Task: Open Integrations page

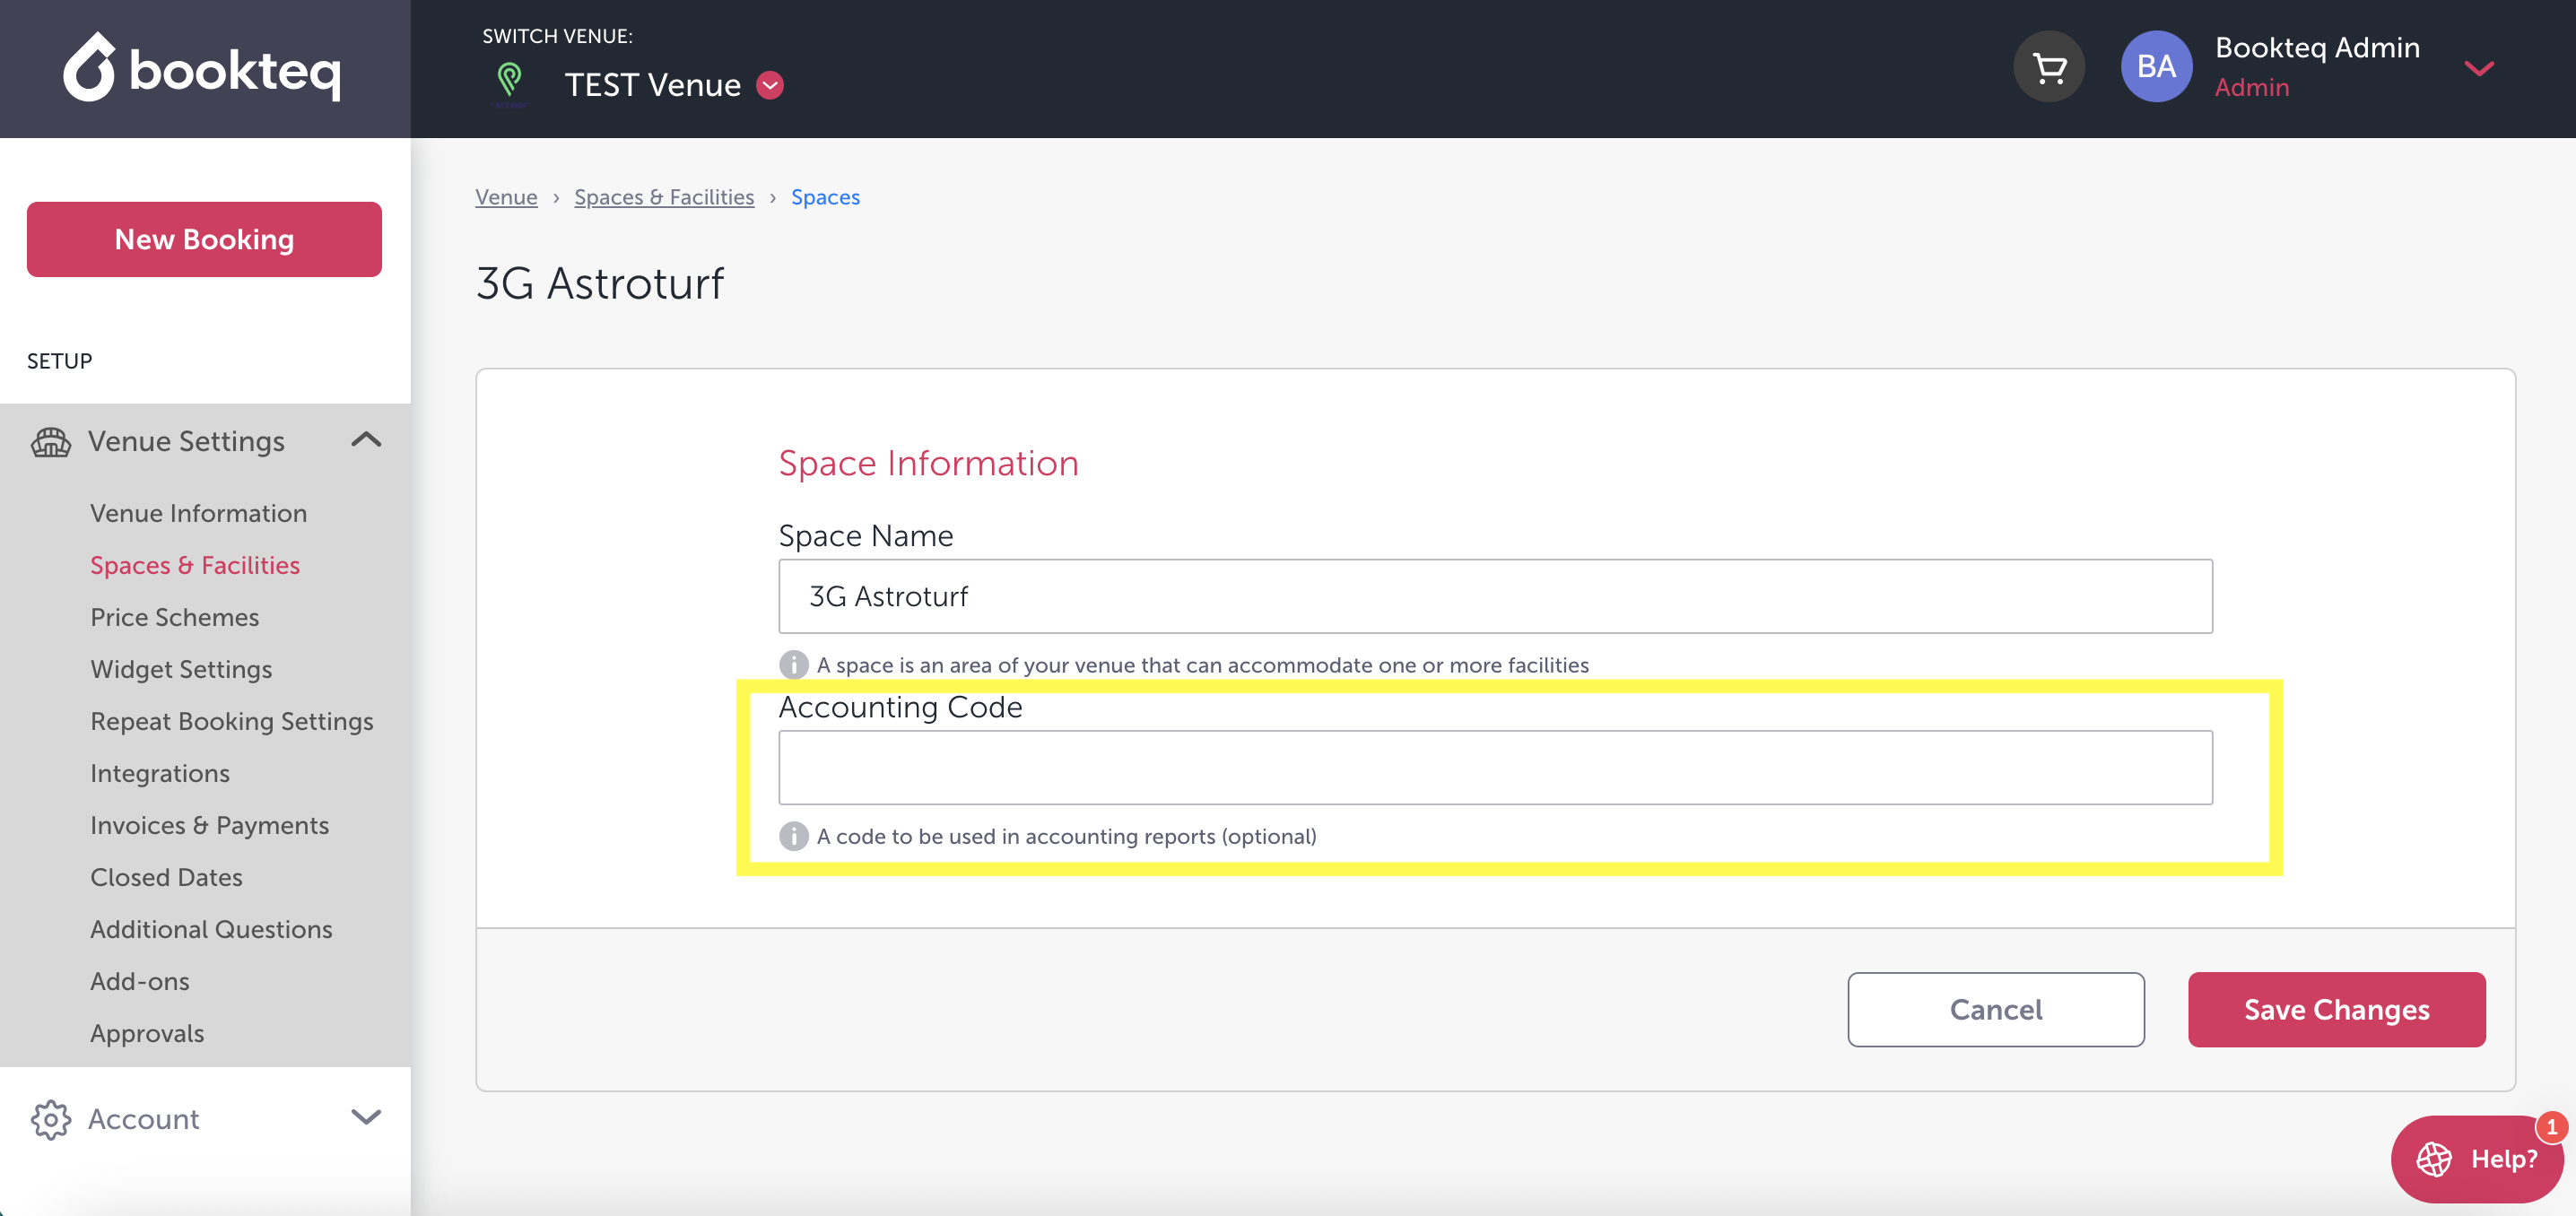Action: [160, 773]
